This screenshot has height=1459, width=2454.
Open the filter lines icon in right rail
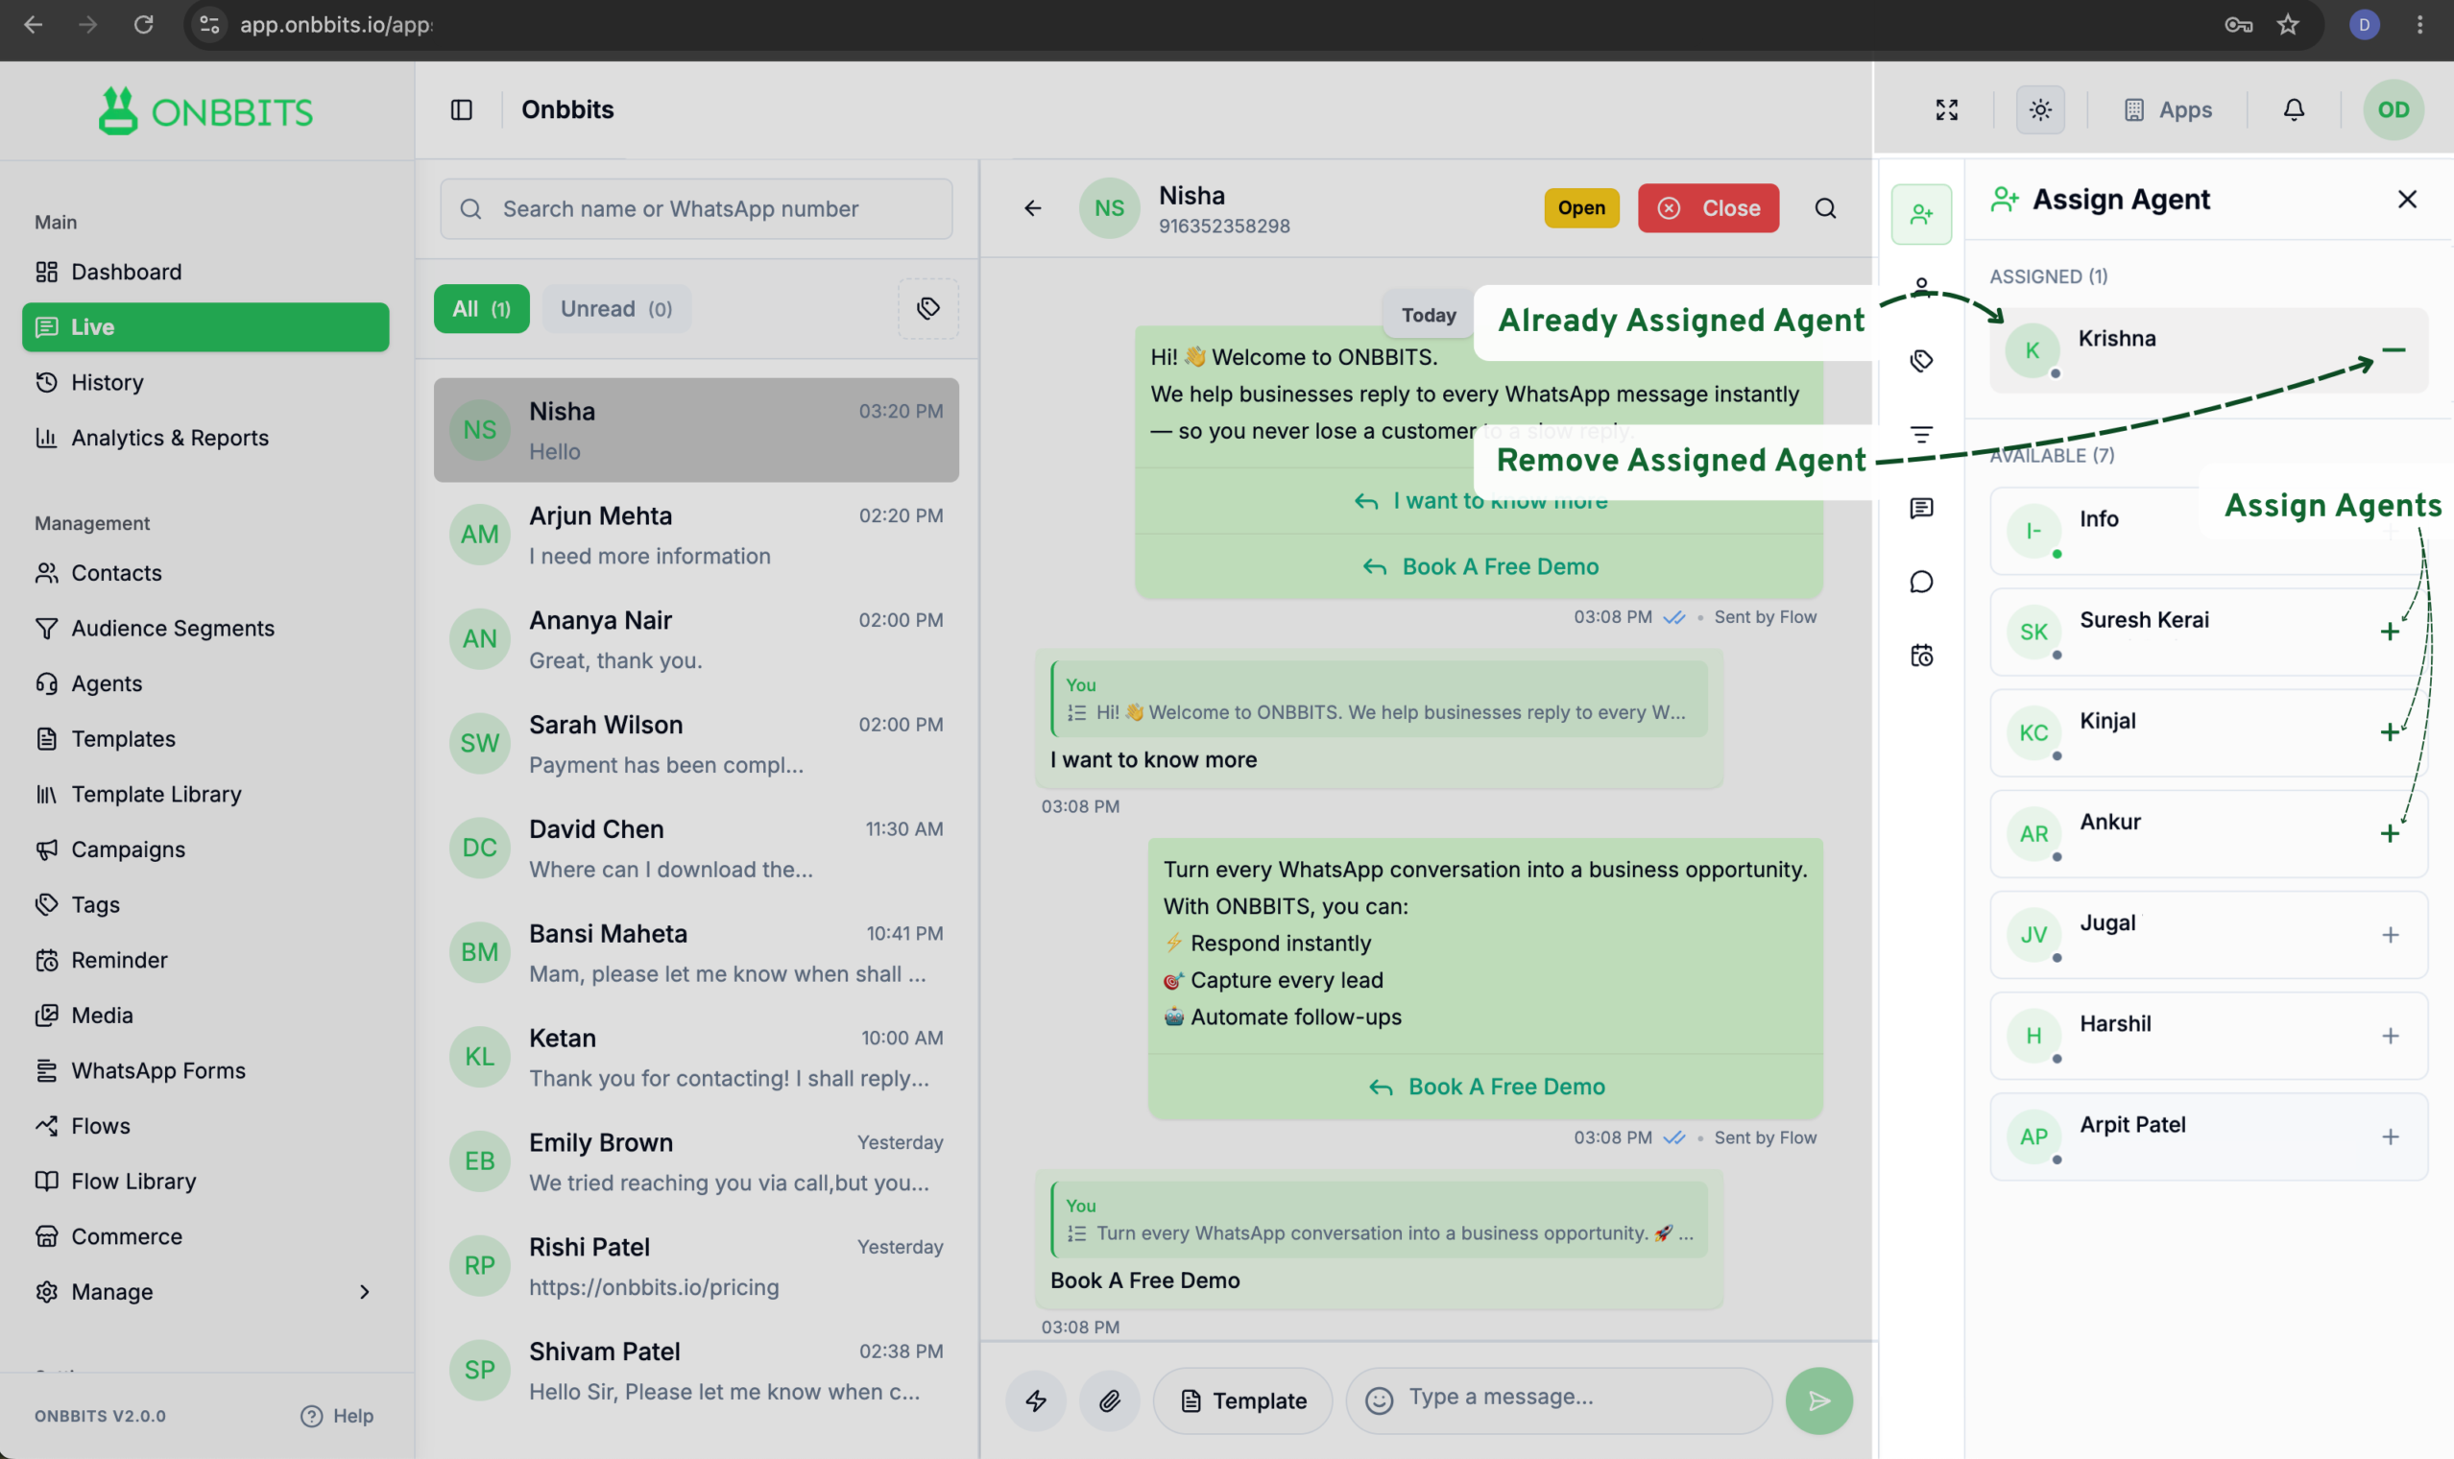click(x=1921, y=435)
